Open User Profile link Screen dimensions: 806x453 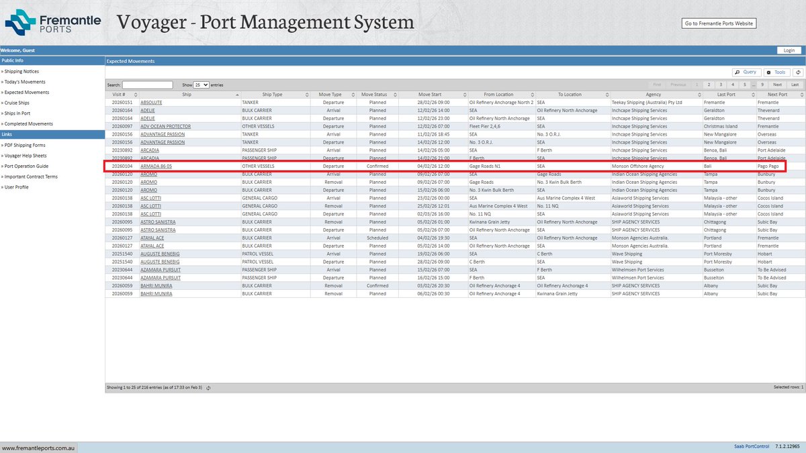15,187
